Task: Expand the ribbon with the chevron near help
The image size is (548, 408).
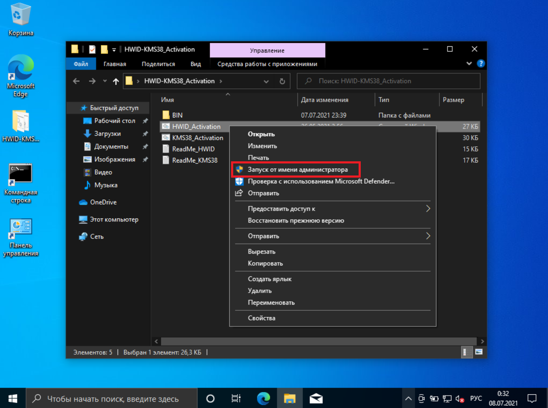Action: pyautogui.click(x=469, y=64)
